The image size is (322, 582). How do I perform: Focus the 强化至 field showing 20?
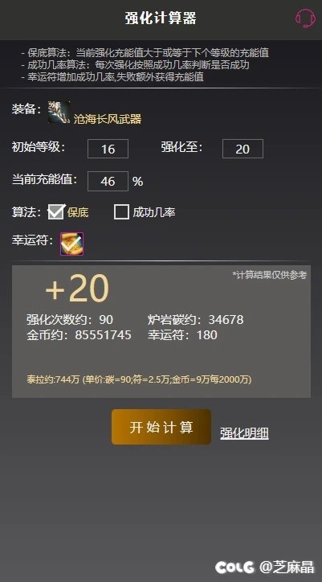coord(243,149)
